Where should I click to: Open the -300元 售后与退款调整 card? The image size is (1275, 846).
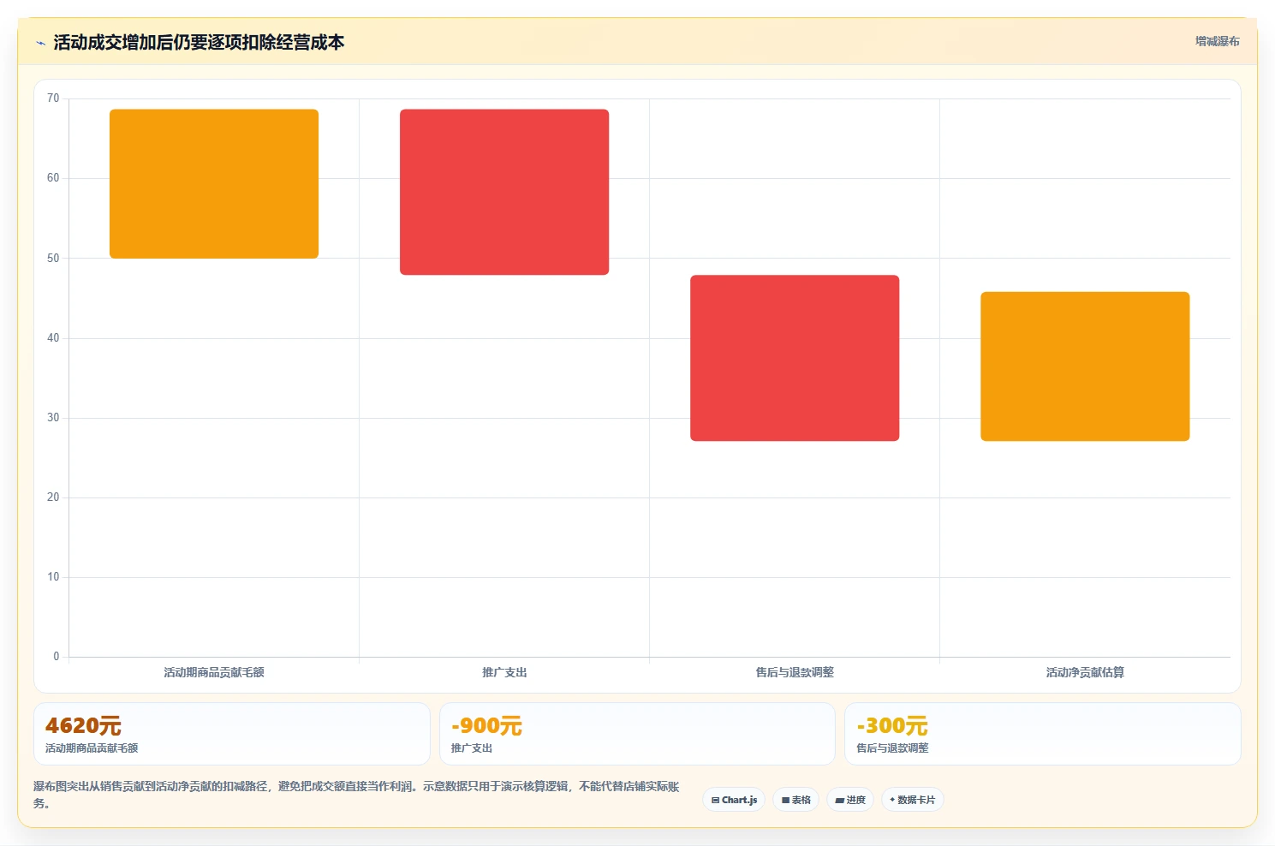[x=1042, y=734]
